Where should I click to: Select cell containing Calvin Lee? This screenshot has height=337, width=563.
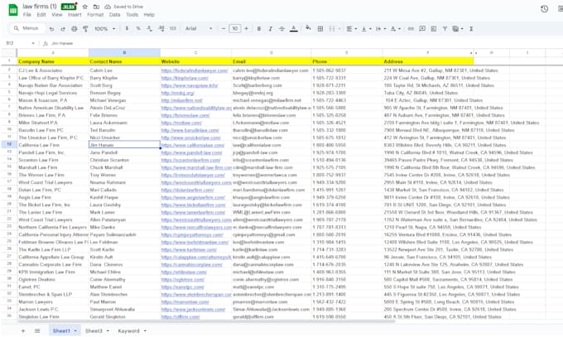point(124,70)
